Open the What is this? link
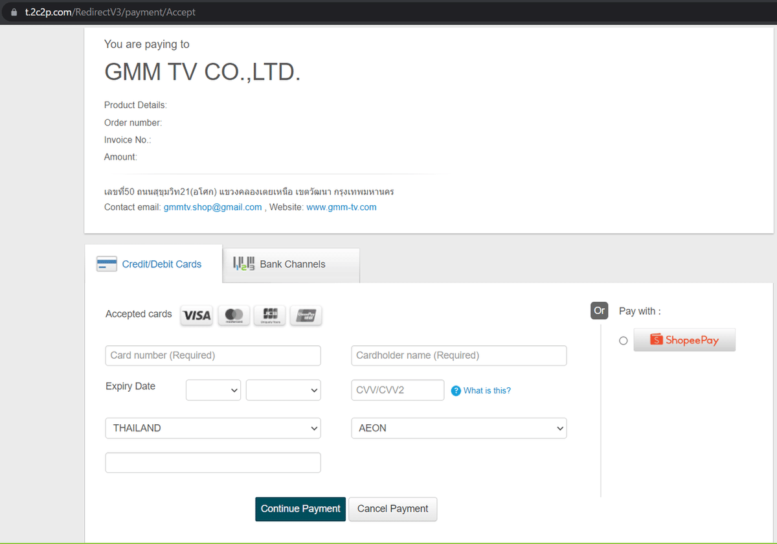777x544 pixels. 487,391
